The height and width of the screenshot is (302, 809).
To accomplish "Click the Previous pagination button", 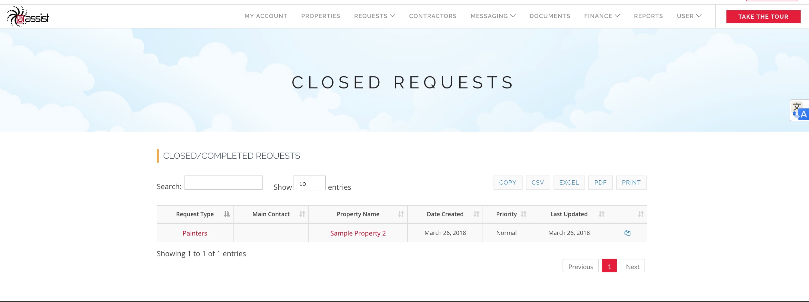I will [580, 266].
